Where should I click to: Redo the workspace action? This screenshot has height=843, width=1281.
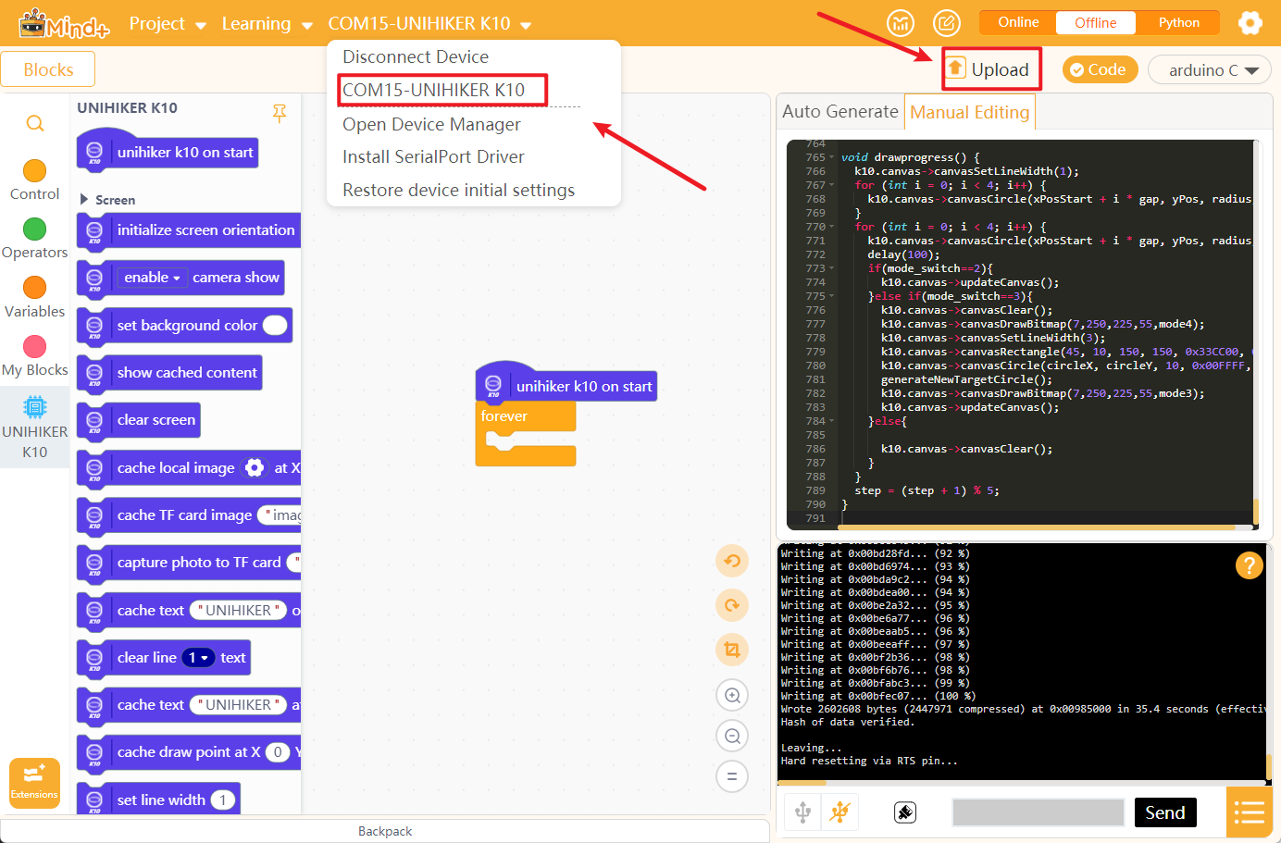click(x=732, y=605)
